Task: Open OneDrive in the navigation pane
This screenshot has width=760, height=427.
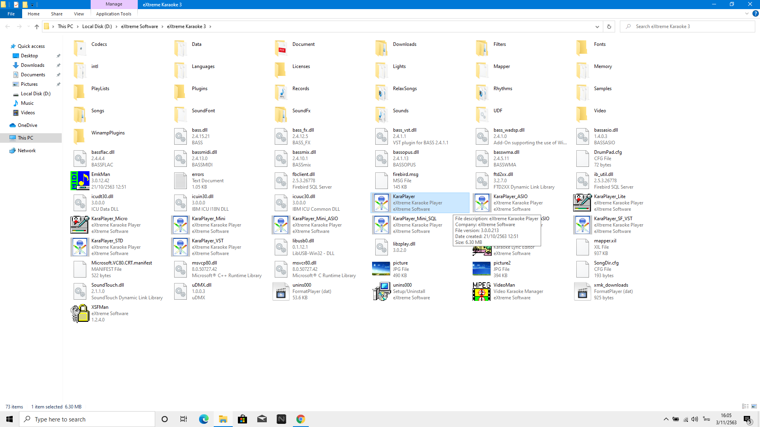Action: coord(28,125)
